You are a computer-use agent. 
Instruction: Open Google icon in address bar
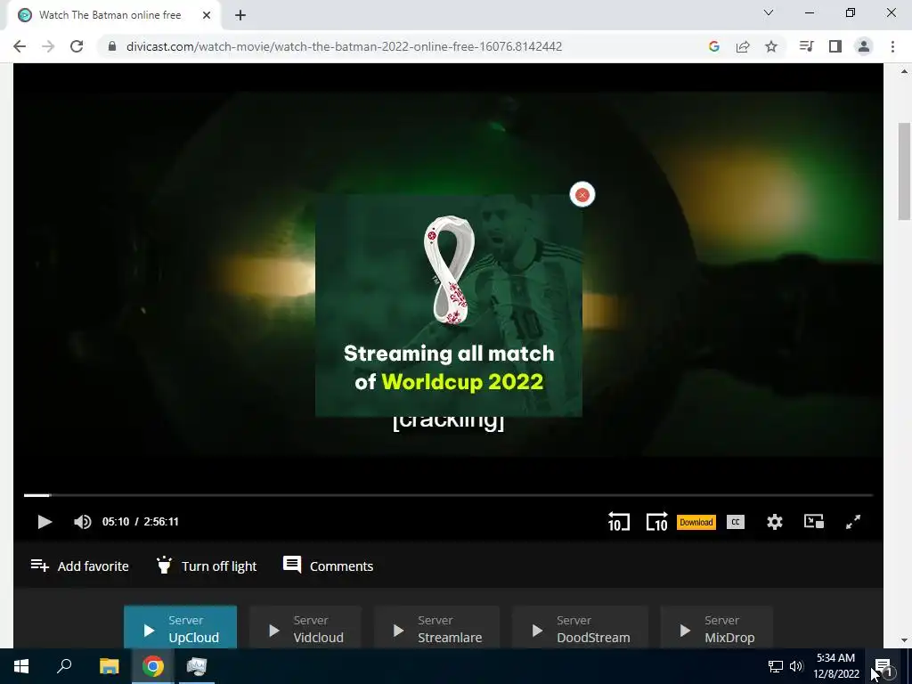point(714,46)
